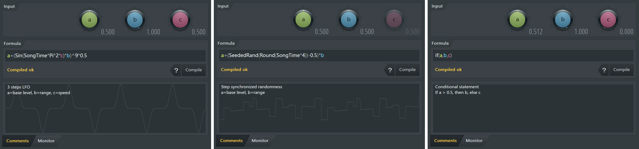639x149 pixels.
Task: Open Monitor tab in the 3 steps LFO panel
Action: (46, 141)
